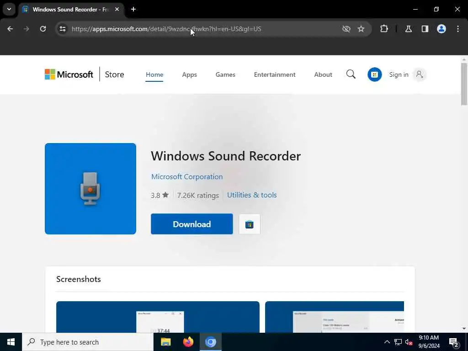Open a new browser tab
The image size is (468, 351).
pos(133,9)
